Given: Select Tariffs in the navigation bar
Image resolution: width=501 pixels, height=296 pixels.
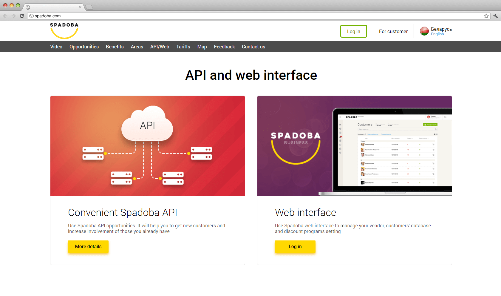Looking at the screenshot, I should click(183, 47).
